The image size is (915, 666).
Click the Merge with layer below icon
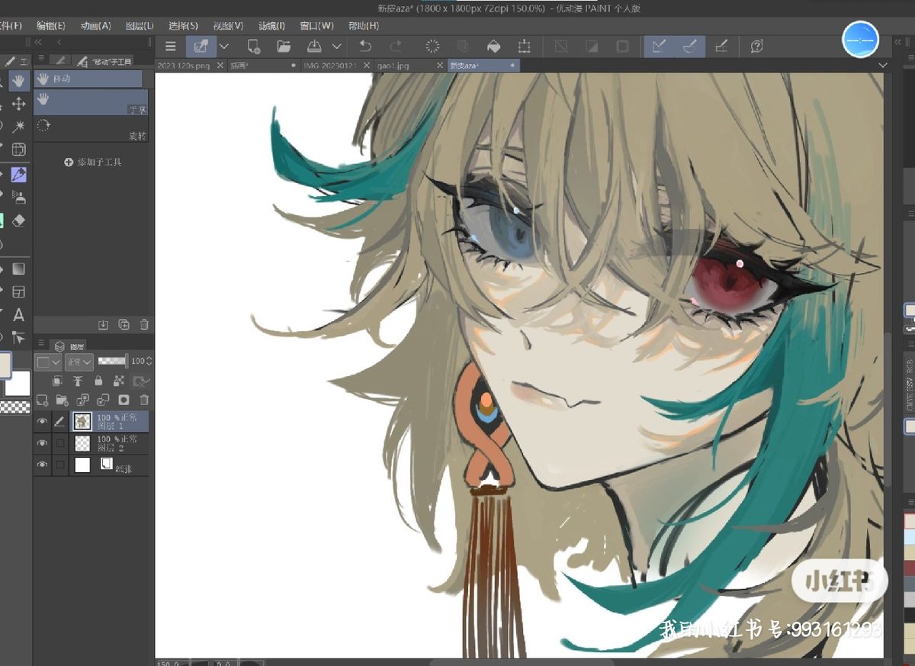tap(103, 400)
